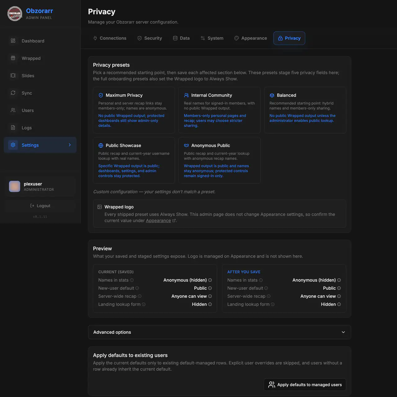The image size is (397, 397).
Task: Open the Appearance tab
Action: [x=251, y=38]
